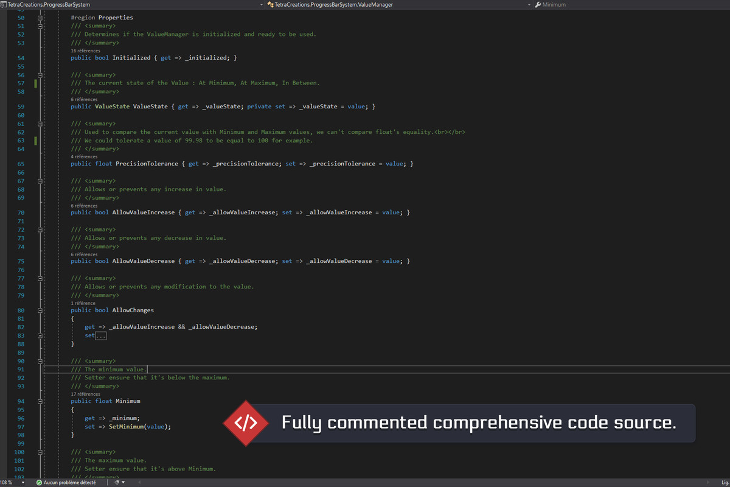The height and width of the screenshot is (487, 730).
Task: Click the code cleanup broom icon
Action: (x=115, y=482)
